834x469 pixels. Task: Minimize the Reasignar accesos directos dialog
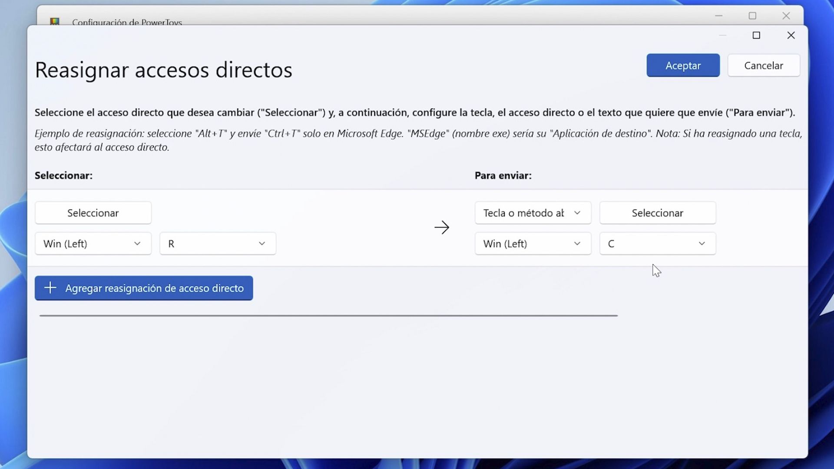(722, 35)
